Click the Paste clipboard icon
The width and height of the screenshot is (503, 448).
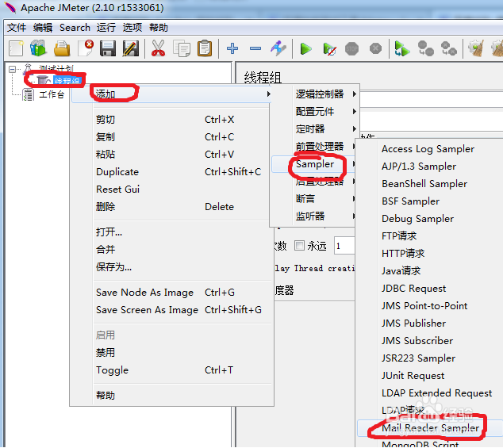pos(205,48)
